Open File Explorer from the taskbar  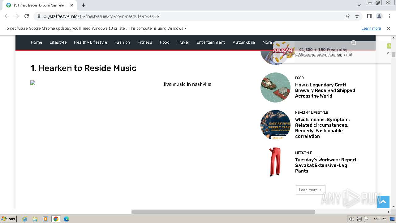click(x=35, y=219)
